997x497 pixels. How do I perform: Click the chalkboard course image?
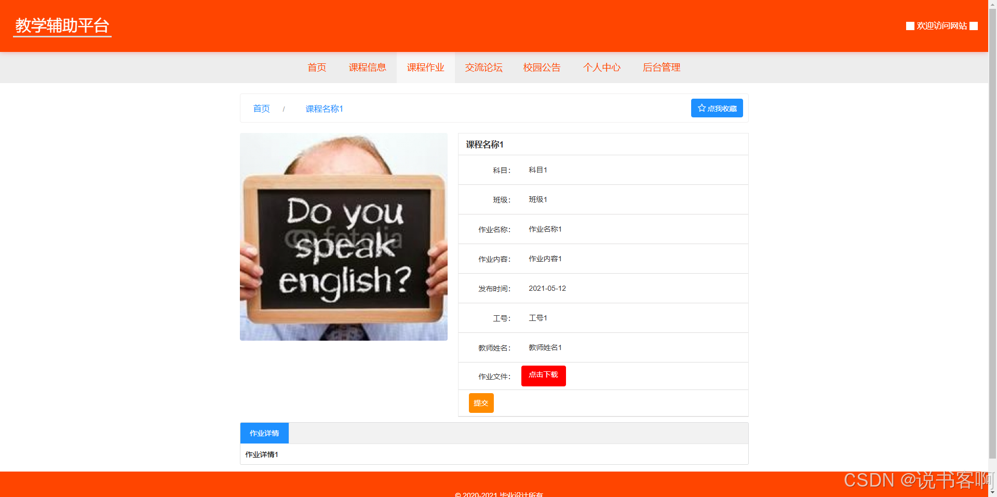click(x=344, y=237)
